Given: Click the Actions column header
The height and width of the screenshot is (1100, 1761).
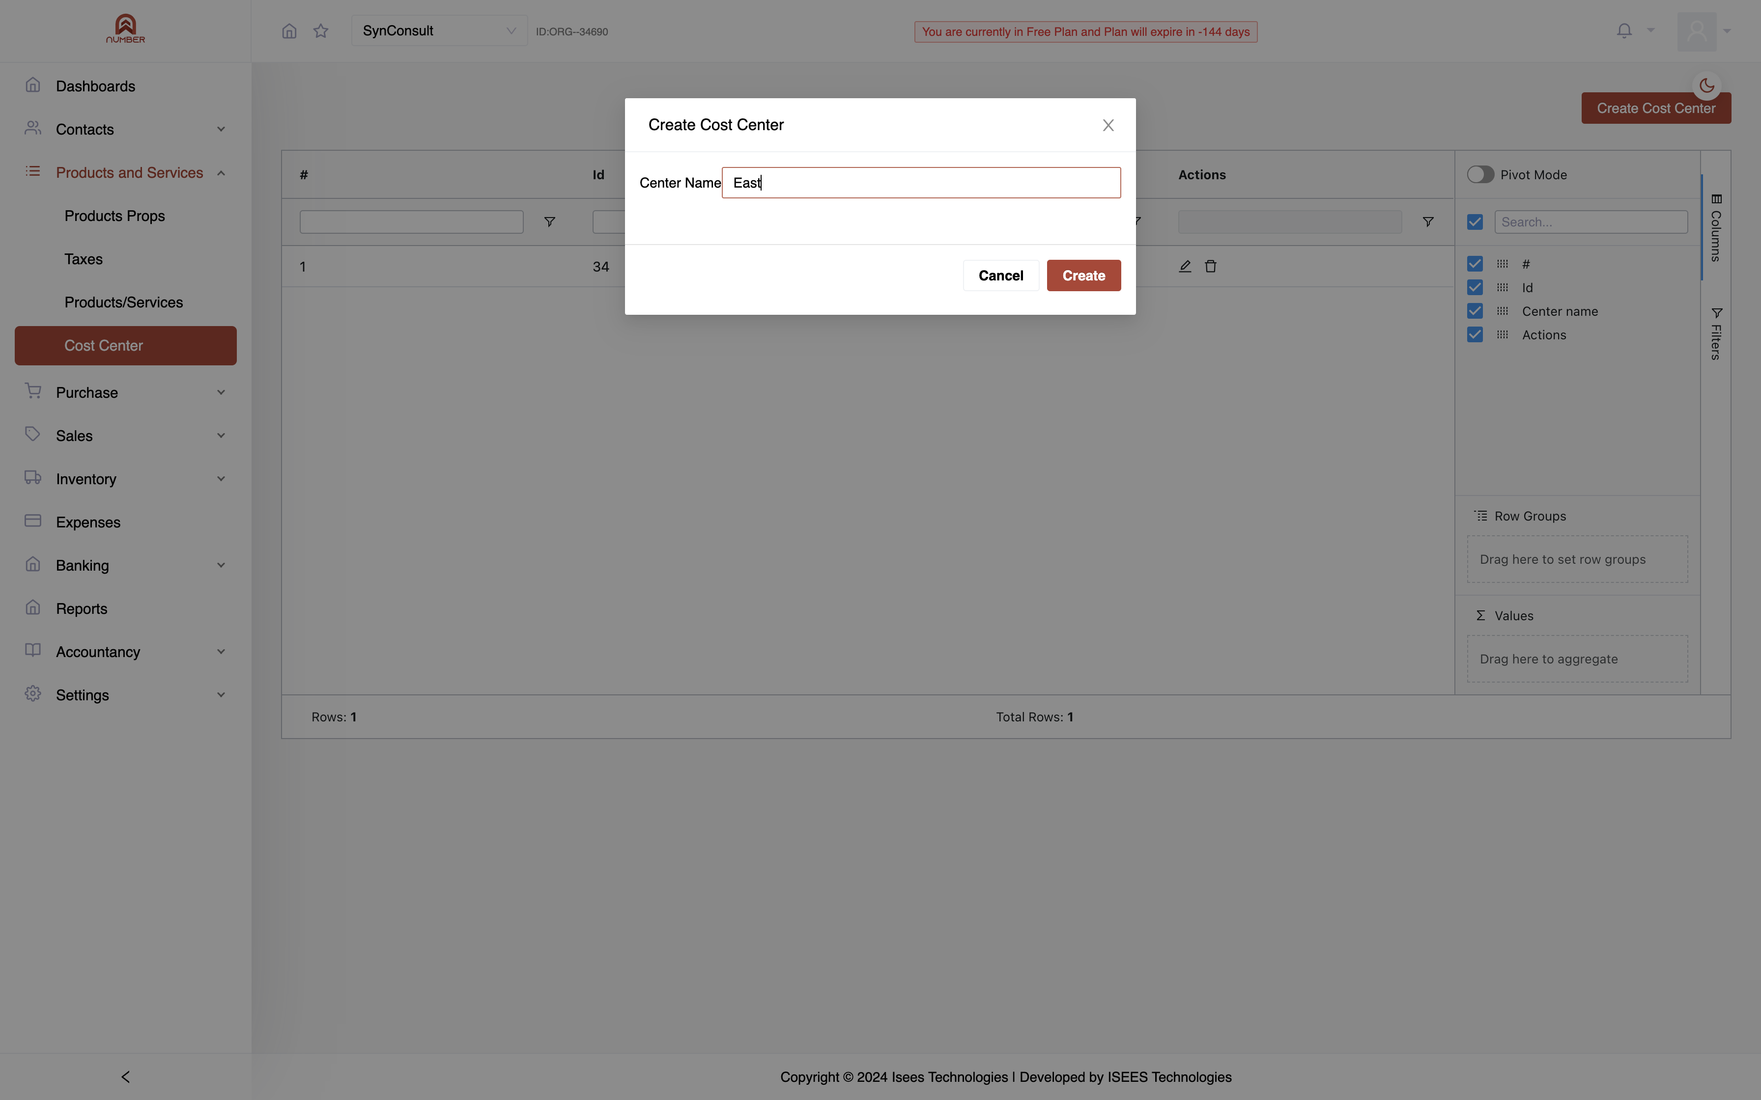Looking at the screenshot, I should 1201,175.
